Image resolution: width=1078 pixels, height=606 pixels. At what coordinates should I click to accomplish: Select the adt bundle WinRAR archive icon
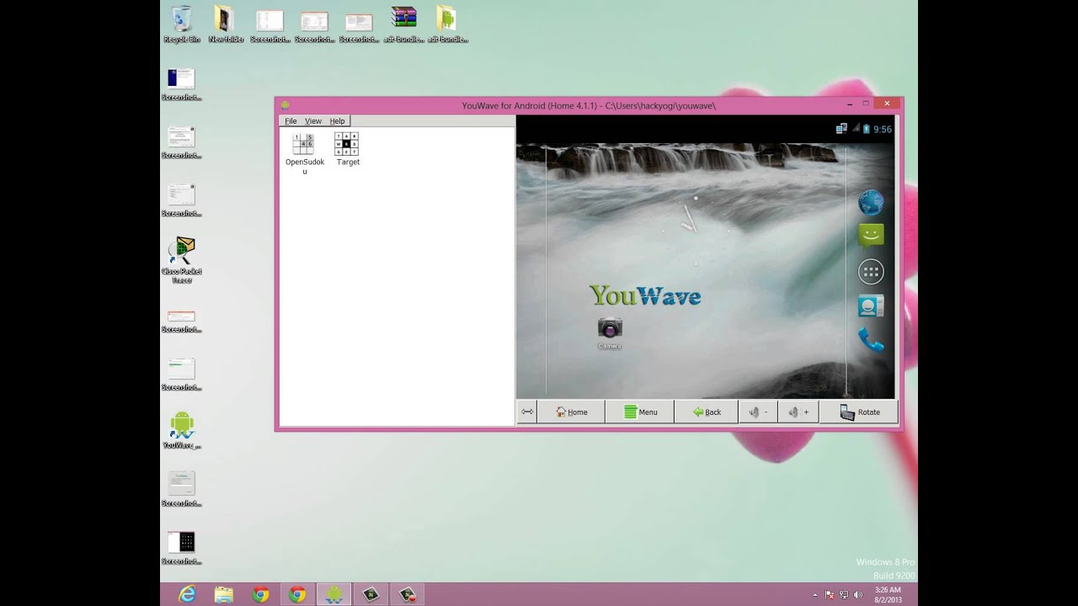coord(403,24)
